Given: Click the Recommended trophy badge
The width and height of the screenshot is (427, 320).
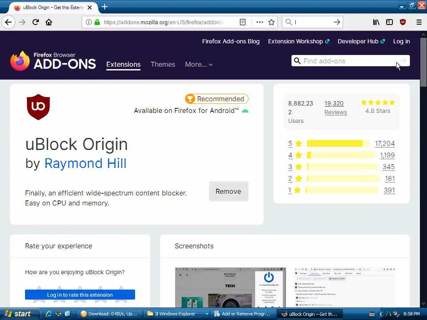Looking at the screenshot, I should pyautogui.click(x=190, y=99).
